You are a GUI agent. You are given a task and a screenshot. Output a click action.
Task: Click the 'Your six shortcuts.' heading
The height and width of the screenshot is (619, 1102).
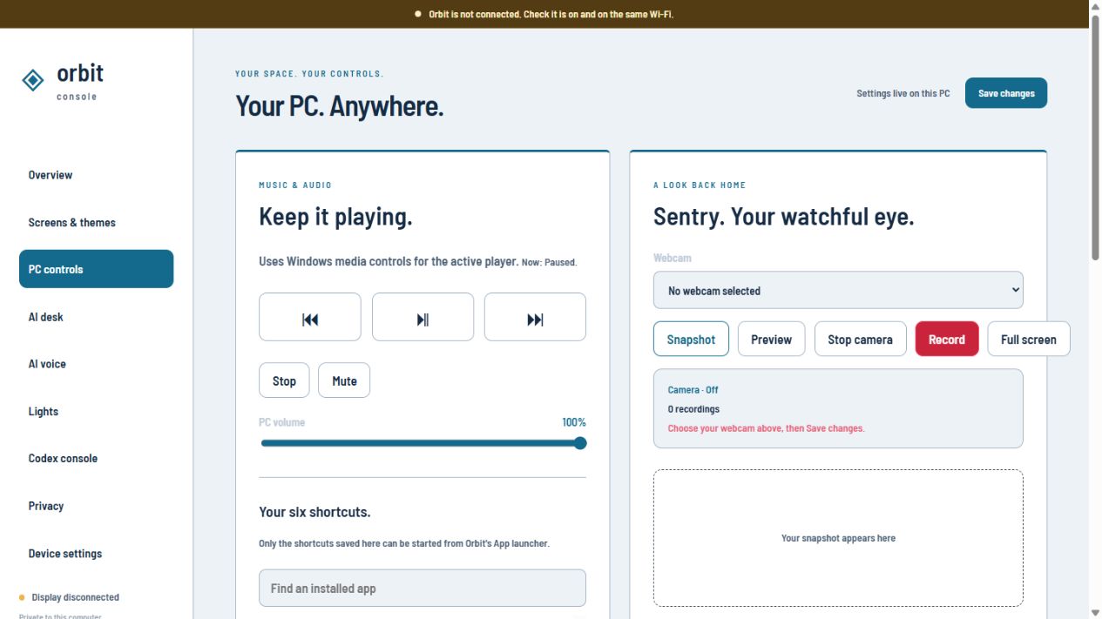point(314,512)
